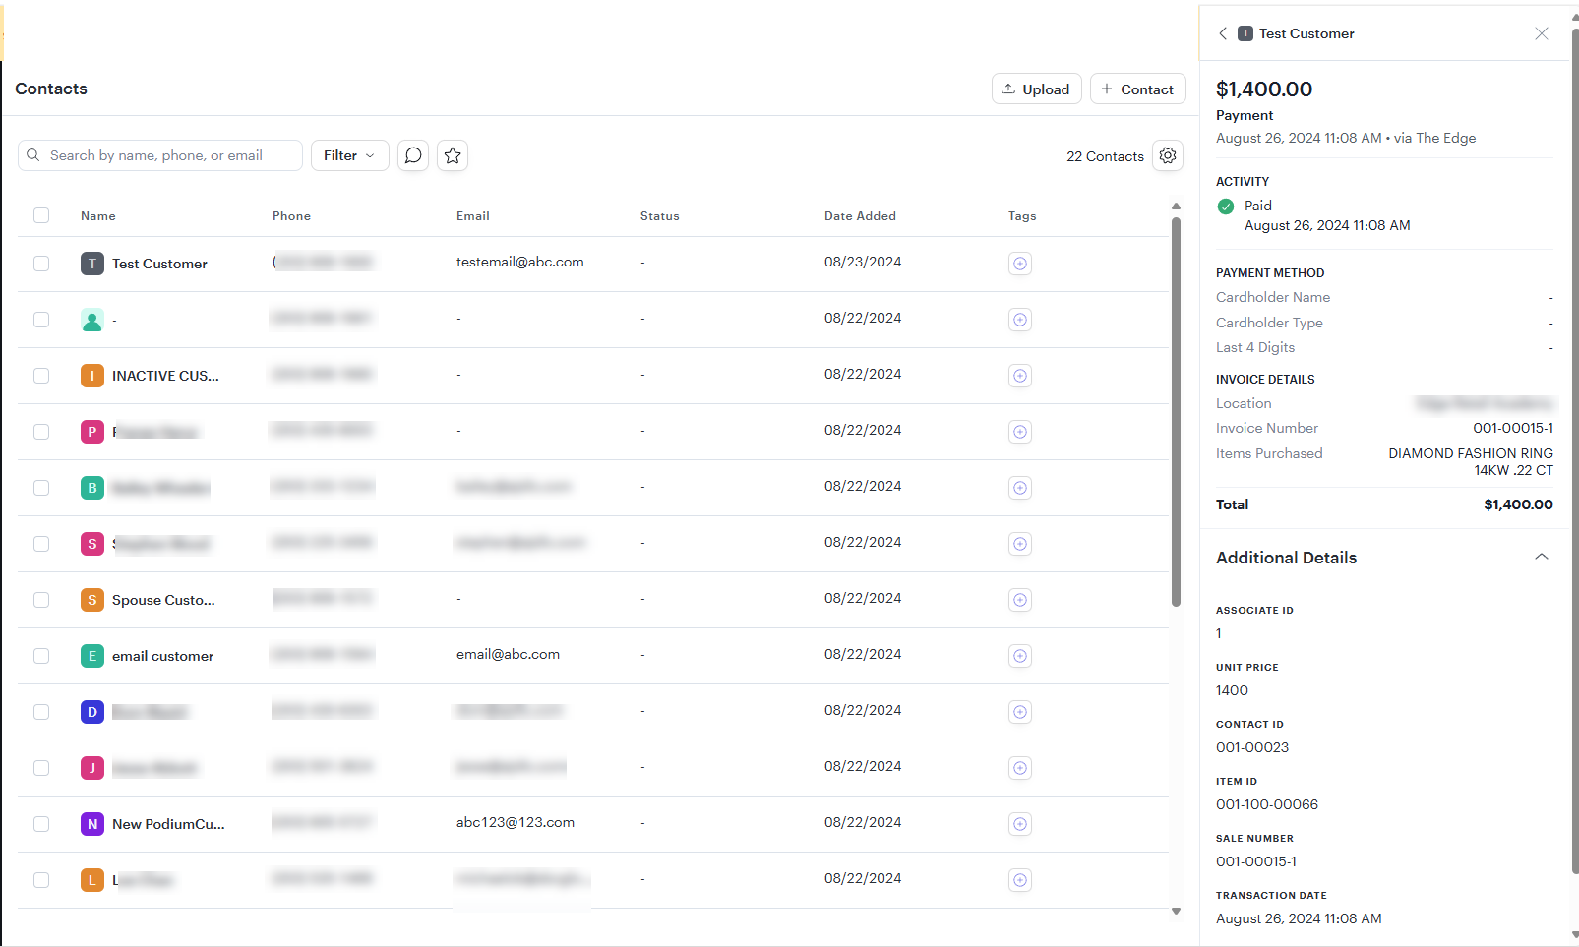This screenshot has width=1579, height=947.
Task: Sort by the Date Added column header
Action: click(x=860, y=216)
